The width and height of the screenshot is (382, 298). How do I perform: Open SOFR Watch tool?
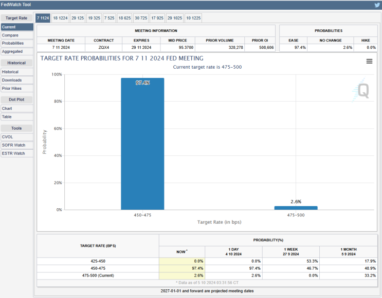[x=17, y=145]
